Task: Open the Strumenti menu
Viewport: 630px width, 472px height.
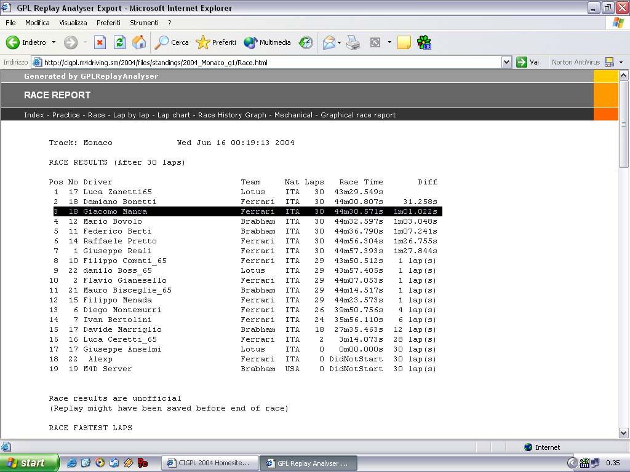Action: (144, 23)
